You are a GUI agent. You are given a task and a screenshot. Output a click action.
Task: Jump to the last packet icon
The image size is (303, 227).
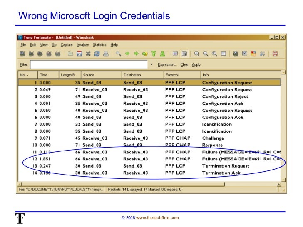point(162,54)
